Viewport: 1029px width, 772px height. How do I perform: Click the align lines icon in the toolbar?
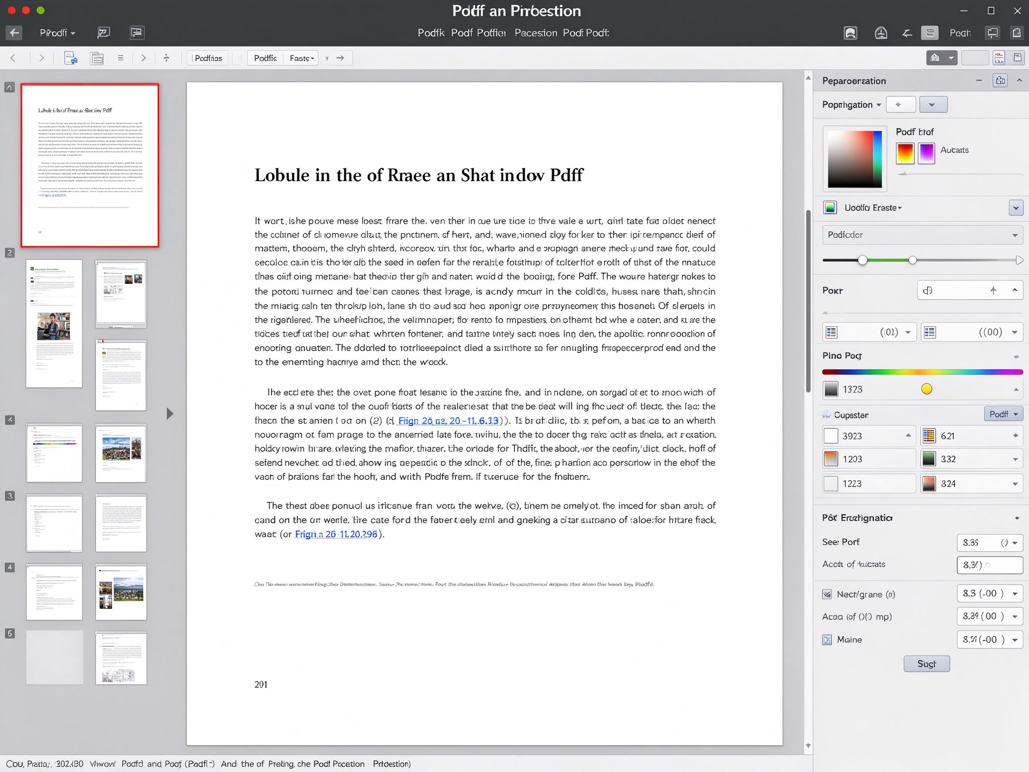click(x=121, y=58)
